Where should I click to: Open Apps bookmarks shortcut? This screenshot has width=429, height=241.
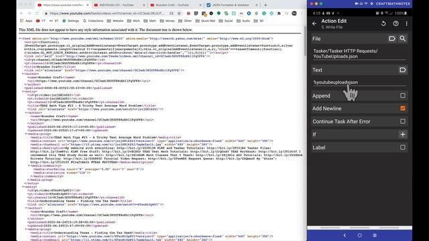(26, 21)
